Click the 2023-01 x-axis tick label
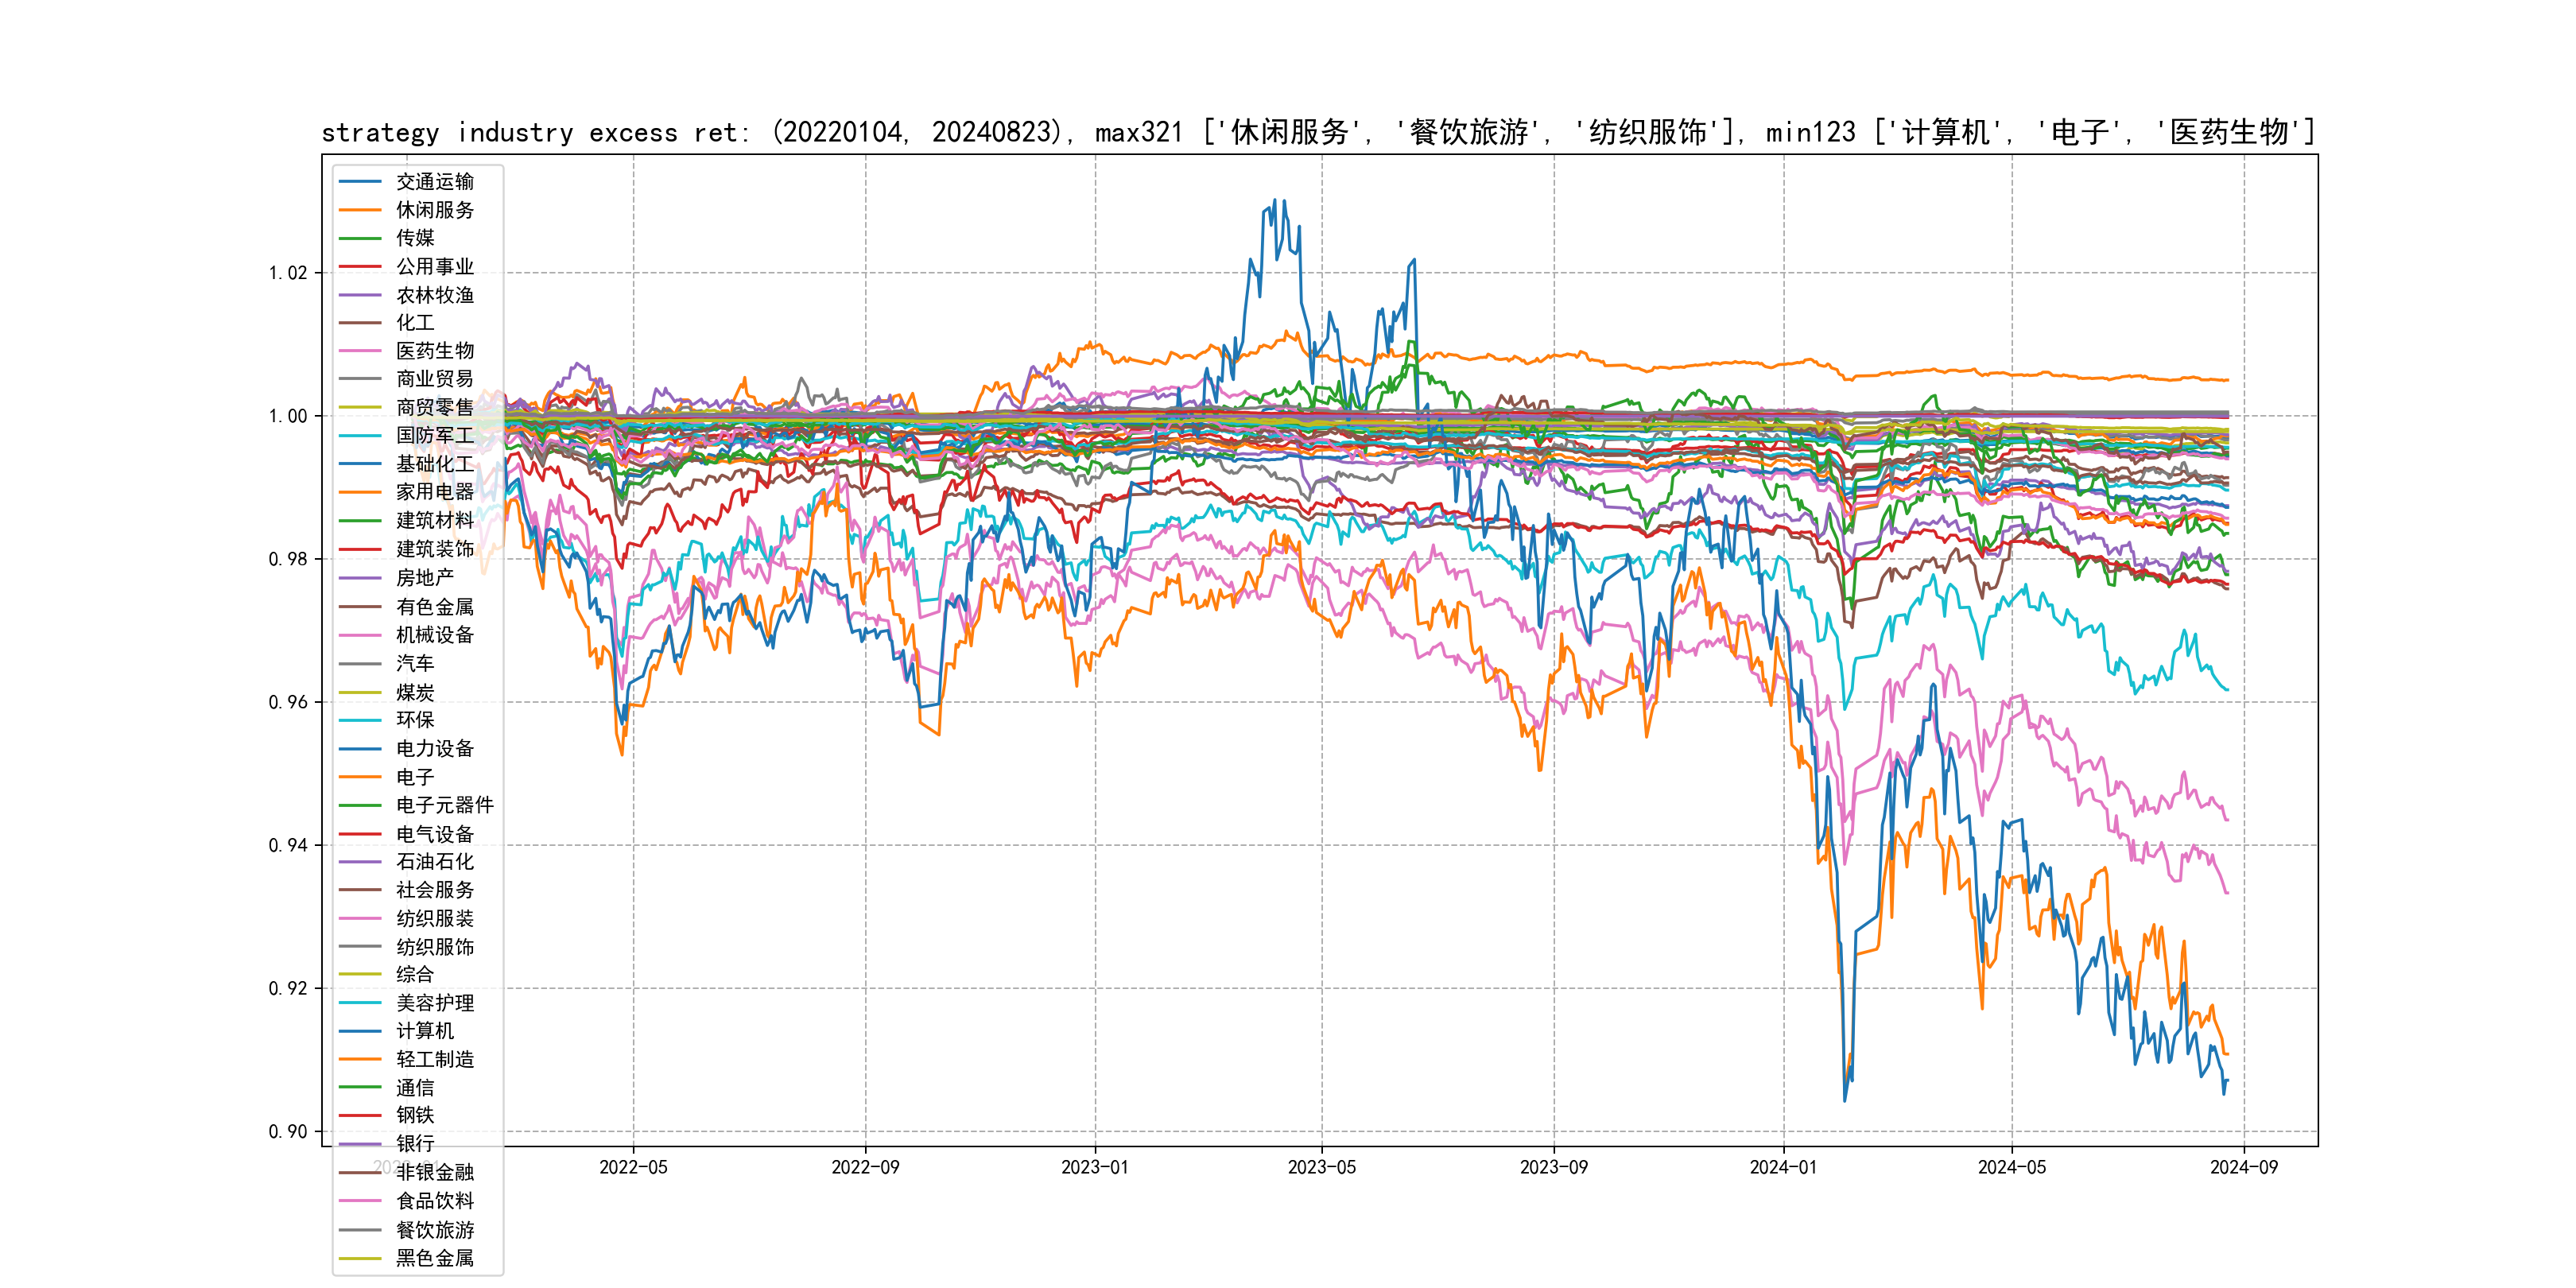Screen dimensions: 2576x1288 [x=1094, y=1167]
